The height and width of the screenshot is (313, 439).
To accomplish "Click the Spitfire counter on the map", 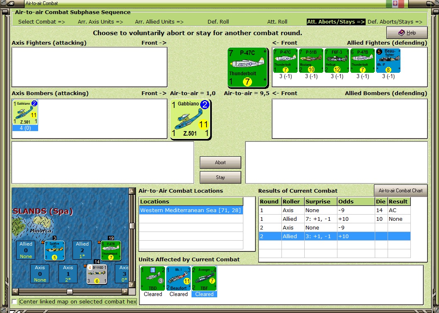I will tap(55, 251).
